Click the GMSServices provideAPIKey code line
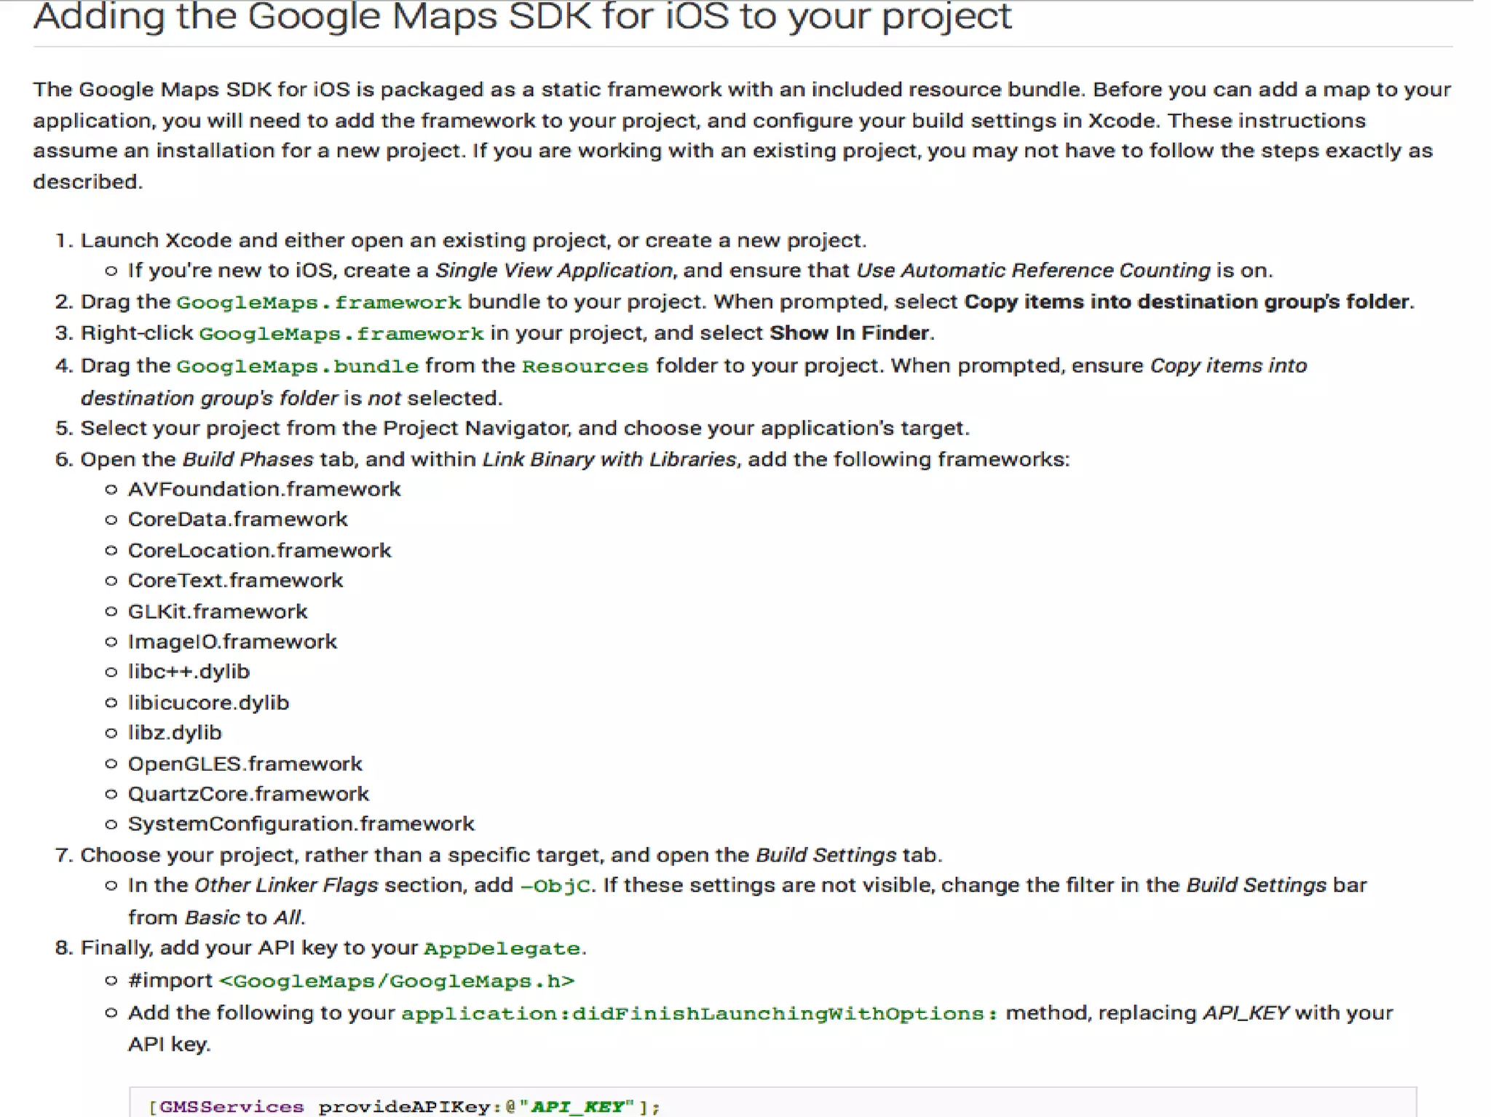1491x1117 pixels. click(x=405, y=1107)
